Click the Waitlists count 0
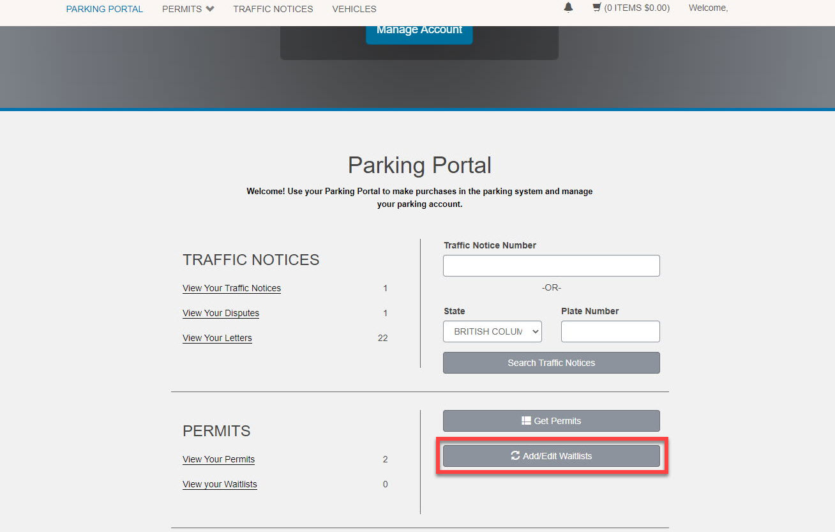This screenshot has height=532, width=835. tap(386, 484)
